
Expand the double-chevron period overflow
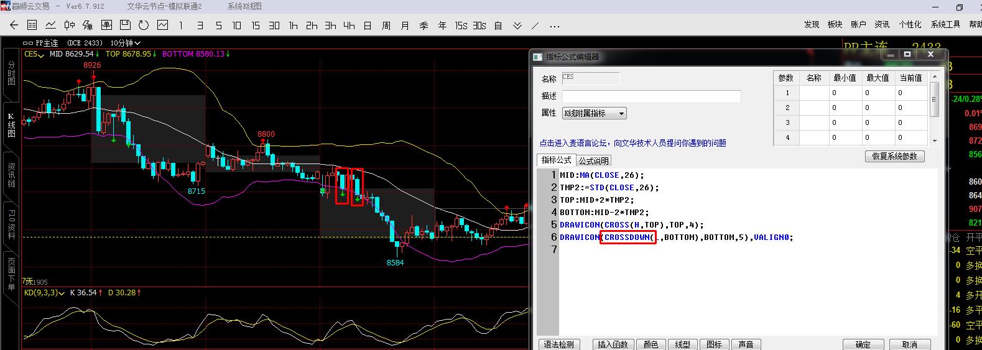tap(517, 25)
